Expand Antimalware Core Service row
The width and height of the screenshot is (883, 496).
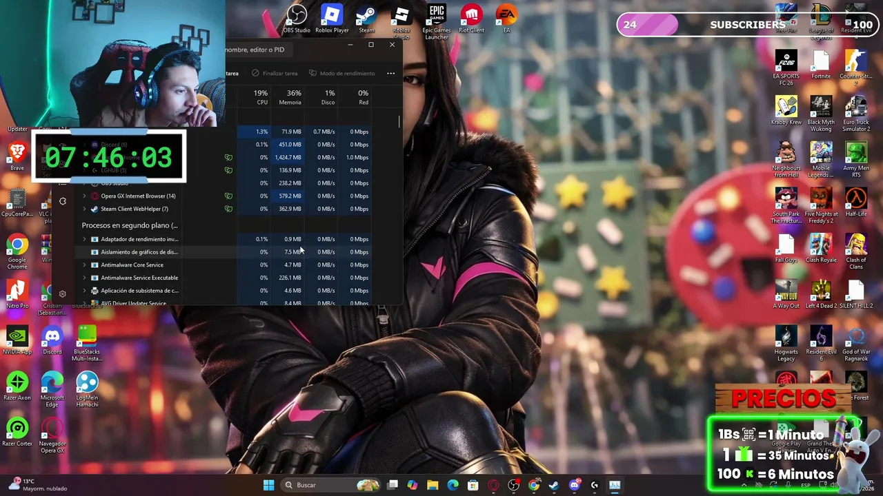pyautogui.click(x=84, y=265)
